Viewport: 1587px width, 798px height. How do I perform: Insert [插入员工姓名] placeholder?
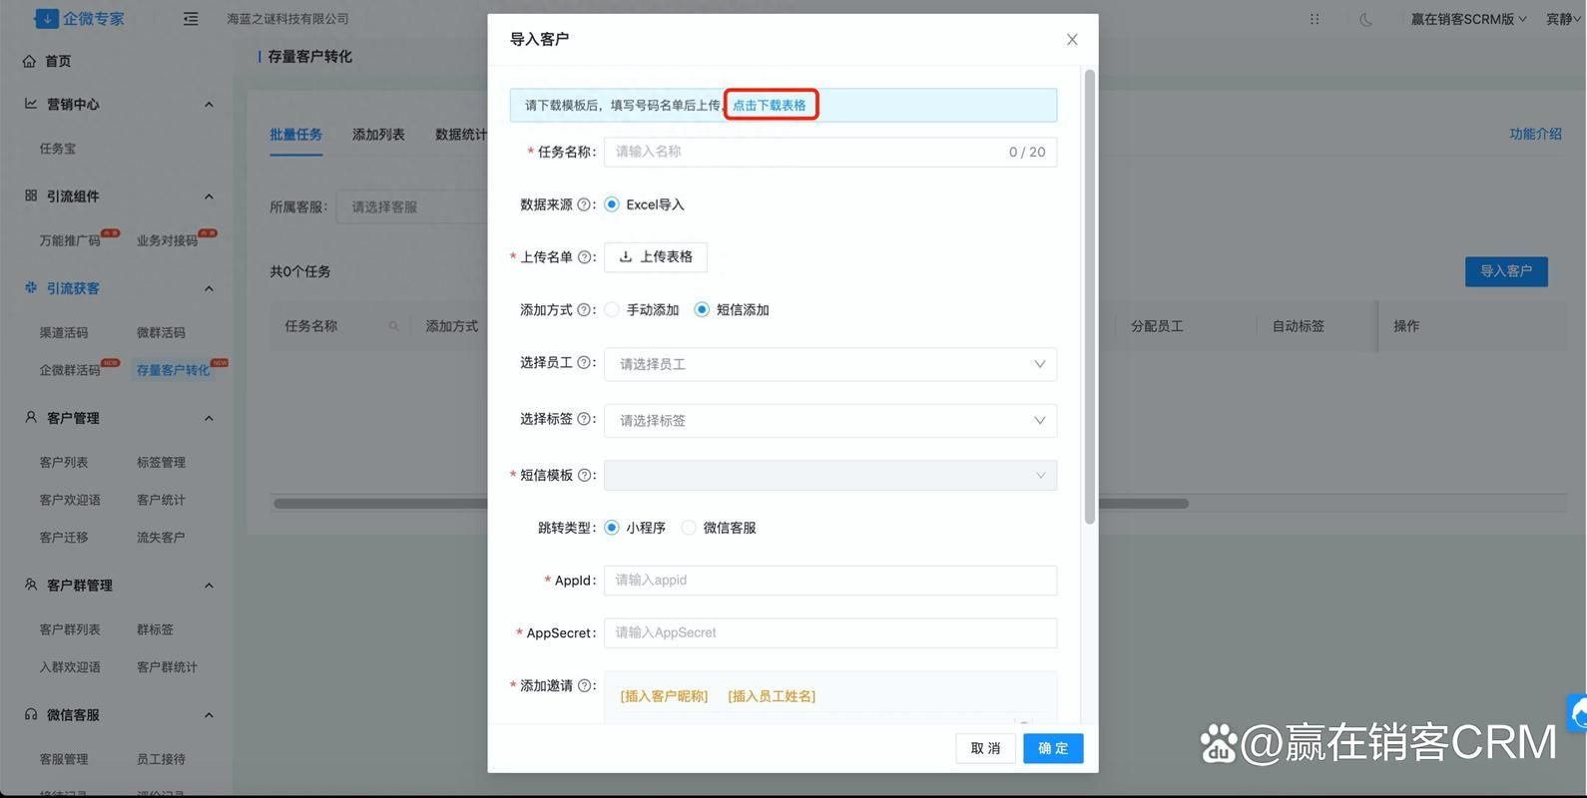tap(772, 696)
